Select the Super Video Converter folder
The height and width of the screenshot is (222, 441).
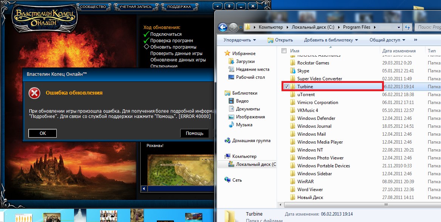pyautogui.click(x=319, y=78)
